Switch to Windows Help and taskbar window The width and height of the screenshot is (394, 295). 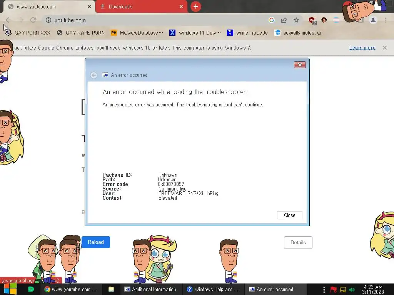(x=212, y=289)
